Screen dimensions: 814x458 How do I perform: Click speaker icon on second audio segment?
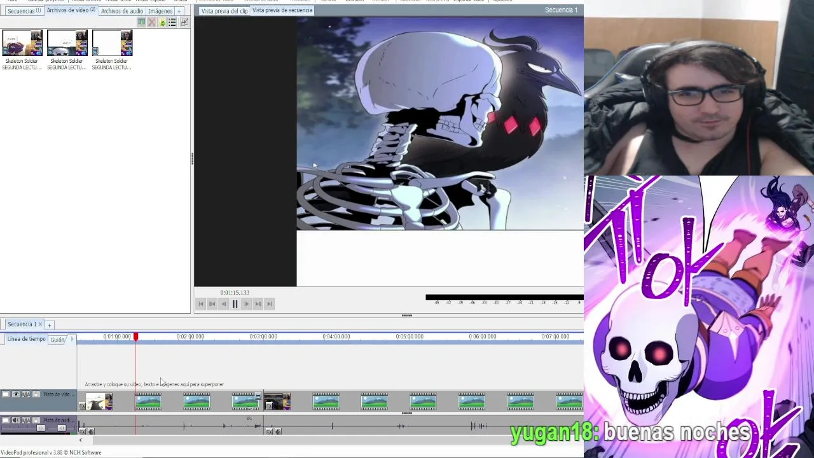(278, 432)
